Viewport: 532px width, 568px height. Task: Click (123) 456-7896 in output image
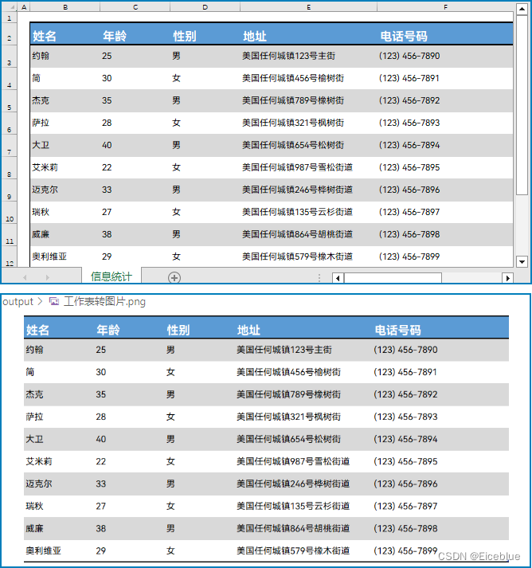(x=405, y=484)
